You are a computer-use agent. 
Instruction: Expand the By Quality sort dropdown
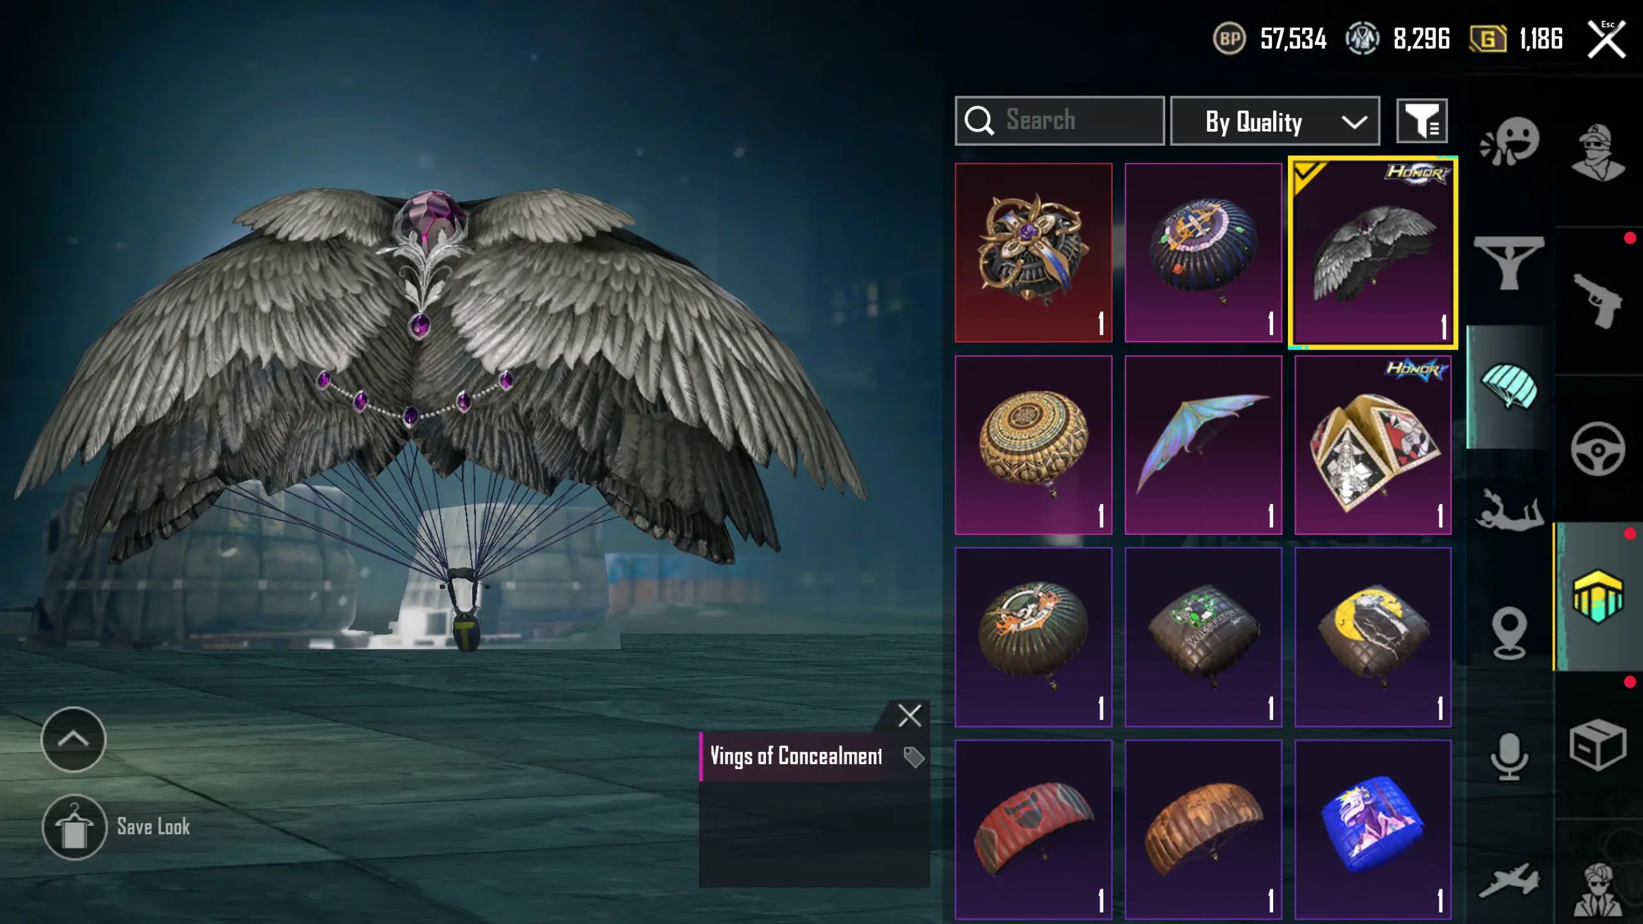[1274, 121]
